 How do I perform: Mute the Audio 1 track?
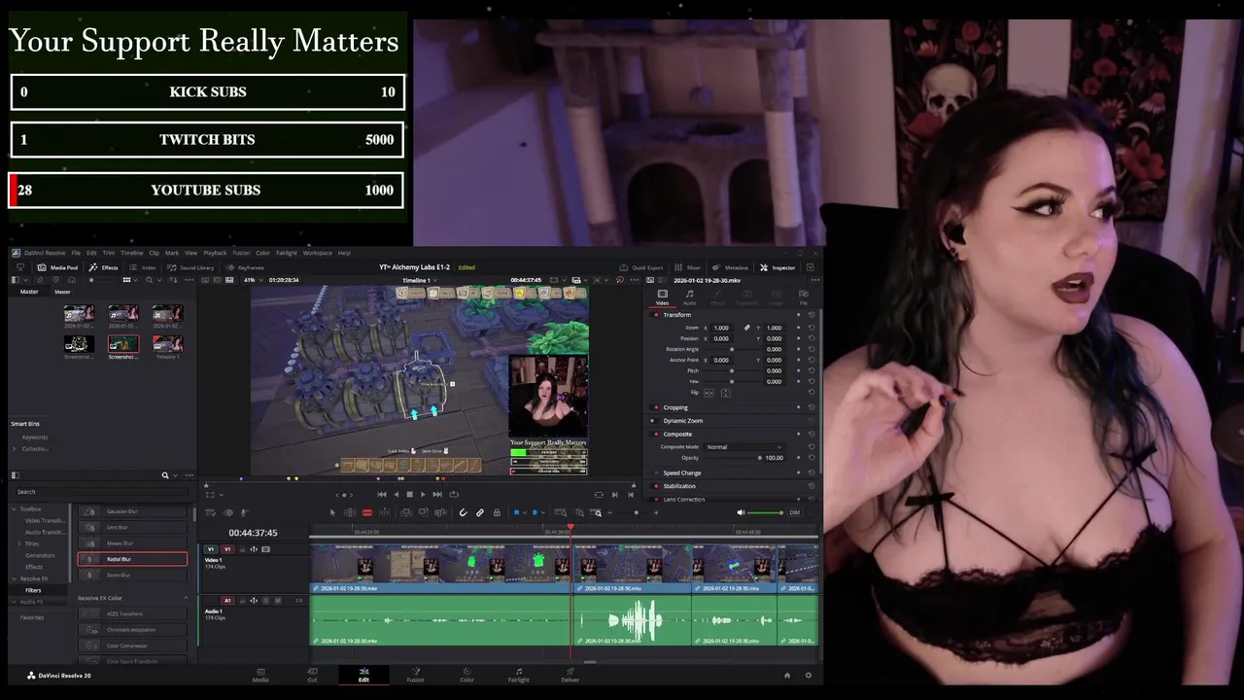point(278,601)
